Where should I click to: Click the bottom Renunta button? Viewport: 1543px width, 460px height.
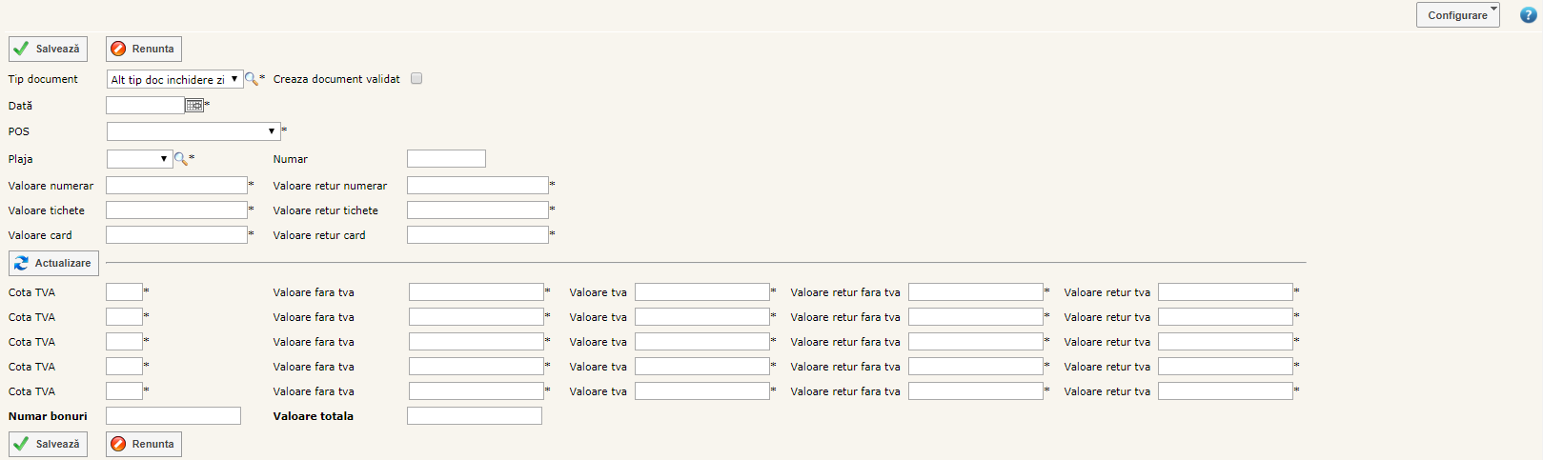click(143, 444)
